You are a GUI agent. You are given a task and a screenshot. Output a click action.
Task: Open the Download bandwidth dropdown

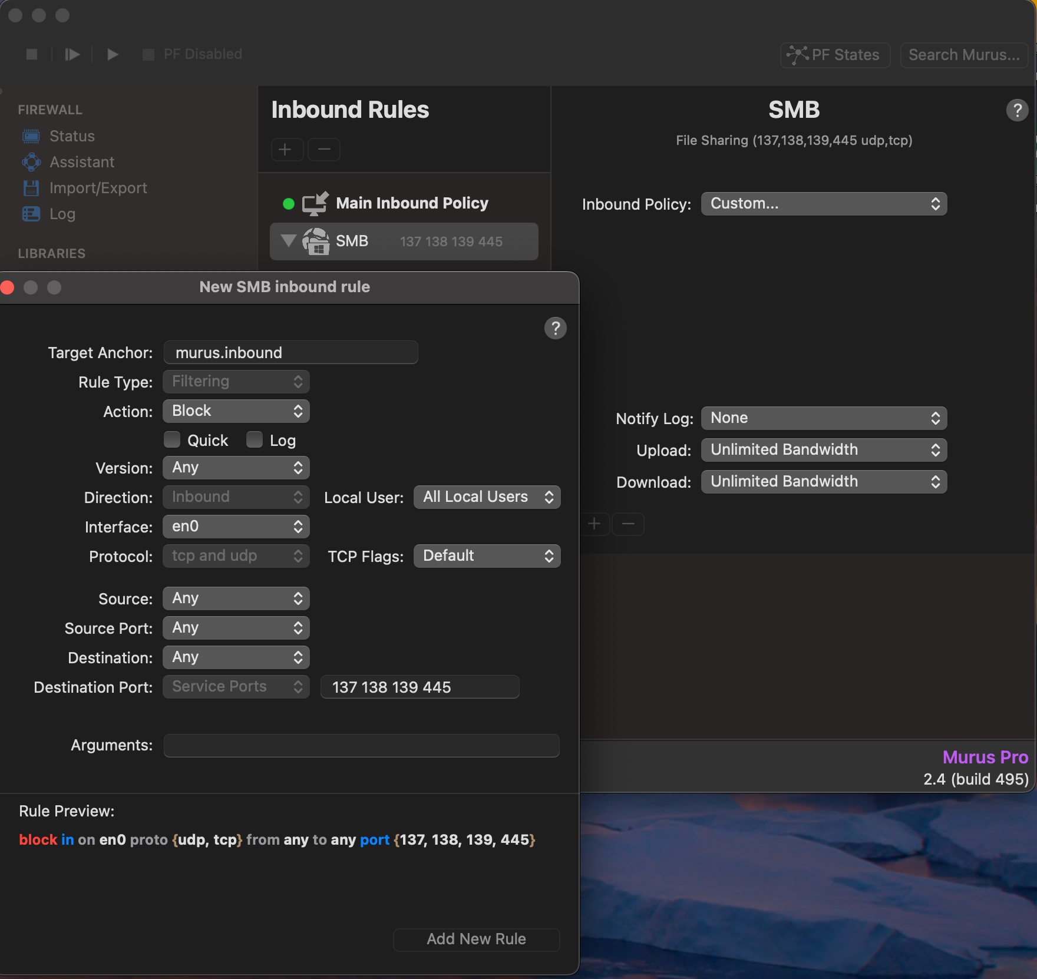(824, 482)
